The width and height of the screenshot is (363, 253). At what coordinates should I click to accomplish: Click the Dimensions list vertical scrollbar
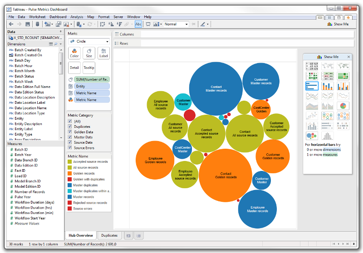click(x=61, y=63)
